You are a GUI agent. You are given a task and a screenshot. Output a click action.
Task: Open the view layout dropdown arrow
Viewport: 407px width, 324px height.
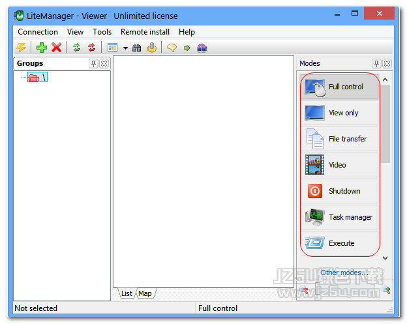125,48
